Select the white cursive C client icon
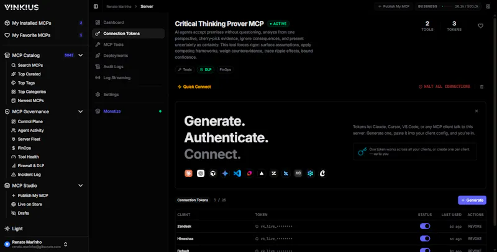This screenshot has height=252, width=497. pos(322,173)
